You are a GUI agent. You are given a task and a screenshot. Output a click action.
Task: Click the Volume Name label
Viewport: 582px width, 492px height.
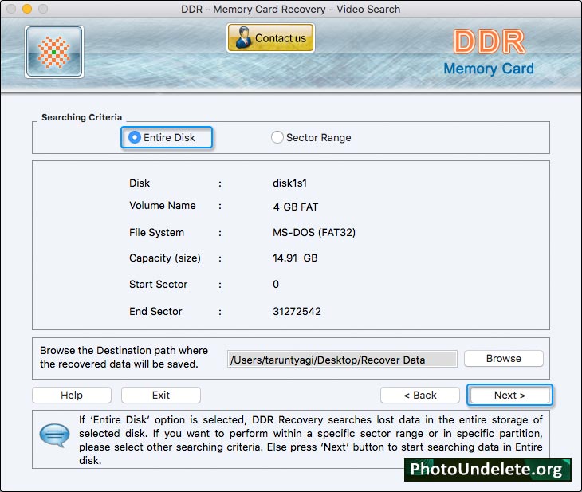[x=162, y=206]
